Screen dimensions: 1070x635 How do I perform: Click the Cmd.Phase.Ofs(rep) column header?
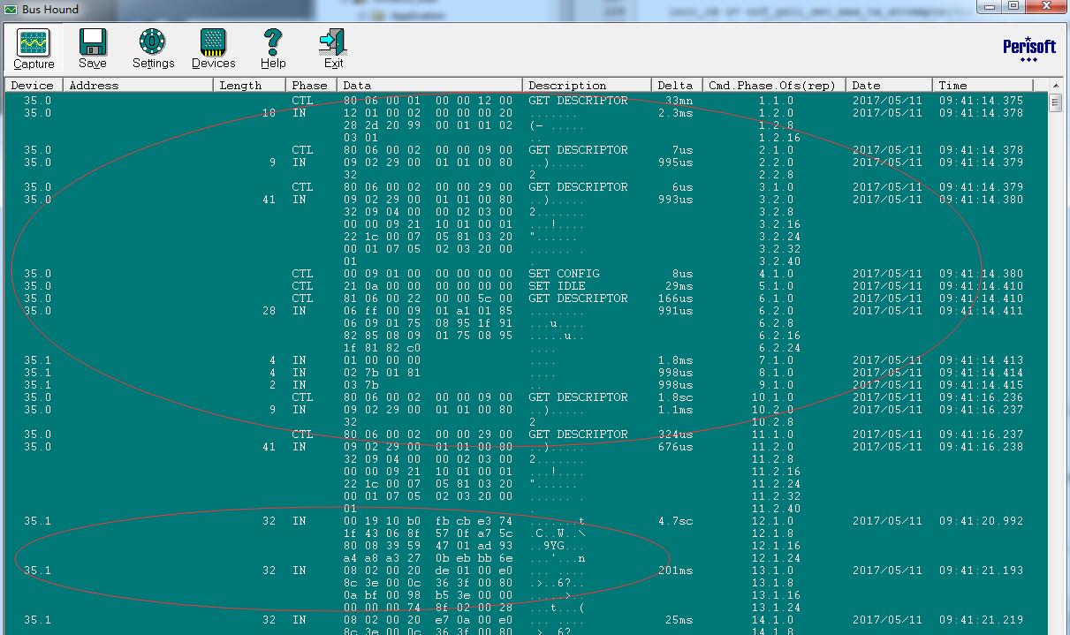pyautogui.click(x=775, y=86)
